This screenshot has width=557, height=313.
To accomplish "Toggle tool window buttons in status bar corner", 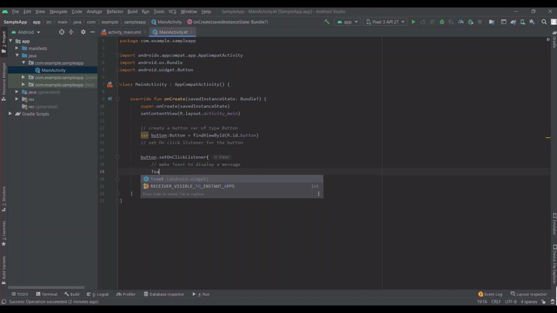I will [3, 302].
